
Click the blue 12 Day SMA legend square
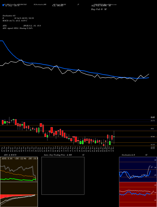click(3, 5)
